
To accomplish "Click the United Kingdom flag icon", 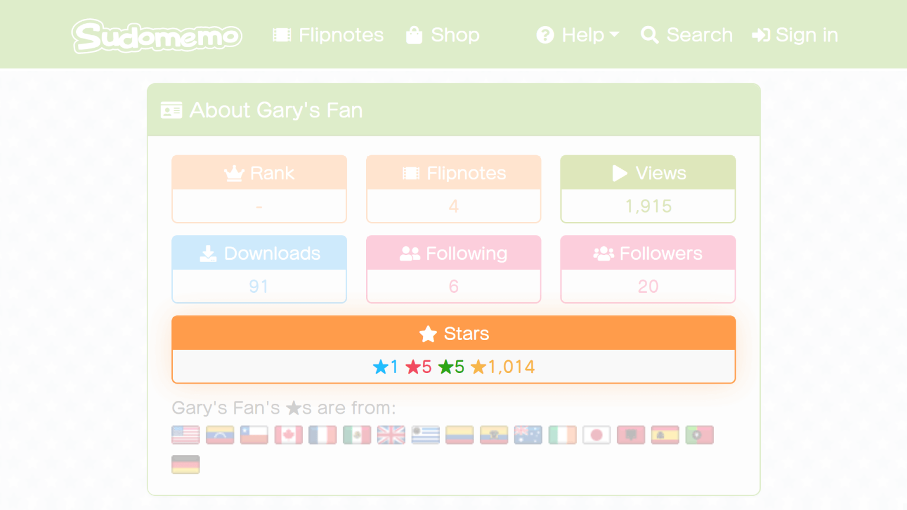I will (391, 435).
